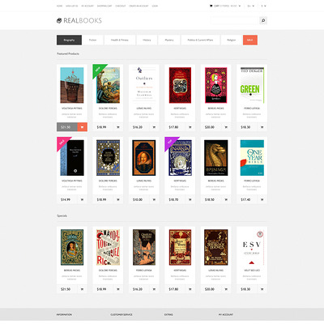Screen dimensions: 324x324
Task: Go to the Checkout link
Action: pos(121,6)
